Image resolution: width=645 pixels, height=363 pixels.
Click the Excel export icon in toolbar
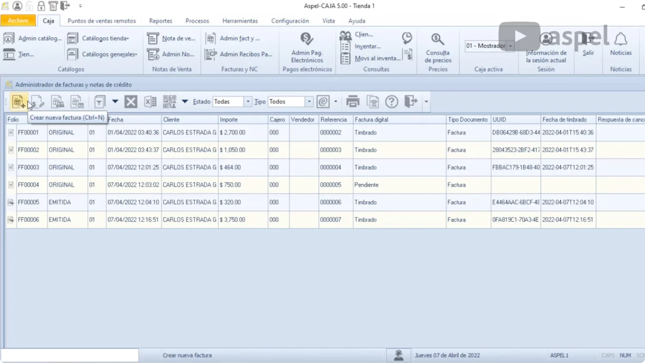150,101
